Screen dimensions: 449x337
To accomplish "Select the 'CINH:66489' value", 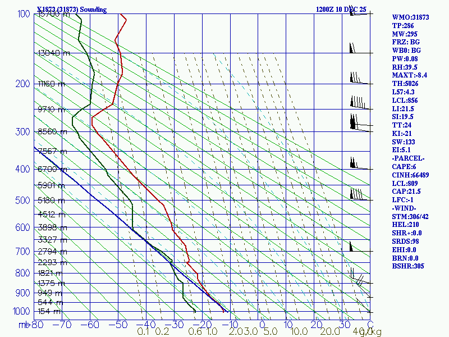I will click(410, 175).
